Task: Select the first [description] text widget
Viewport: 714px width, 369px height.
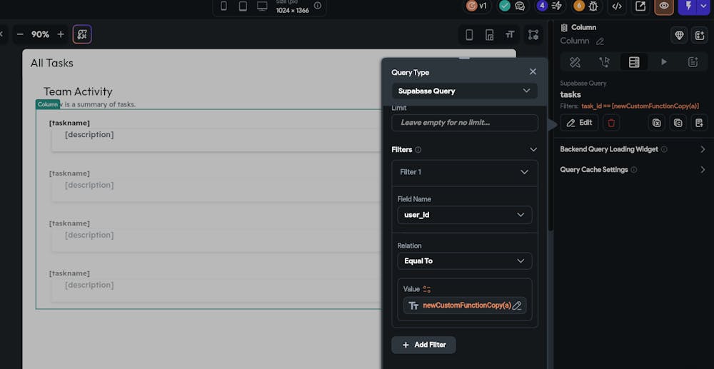Action: [x=89, y=135]
